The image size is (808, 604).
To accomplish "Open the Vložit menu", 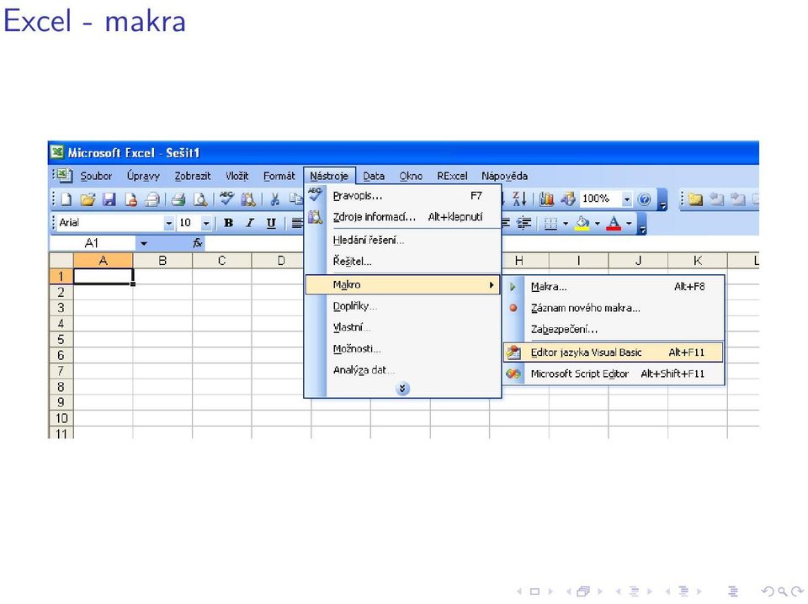I will [237, 176].
